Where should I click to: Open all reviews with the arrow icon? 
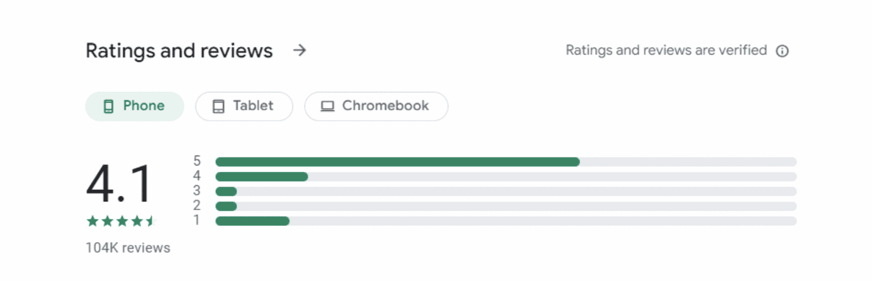299,51
